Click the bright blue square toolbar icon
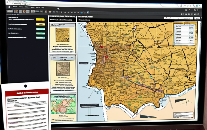The image size is (207, 130). (88, 12)
